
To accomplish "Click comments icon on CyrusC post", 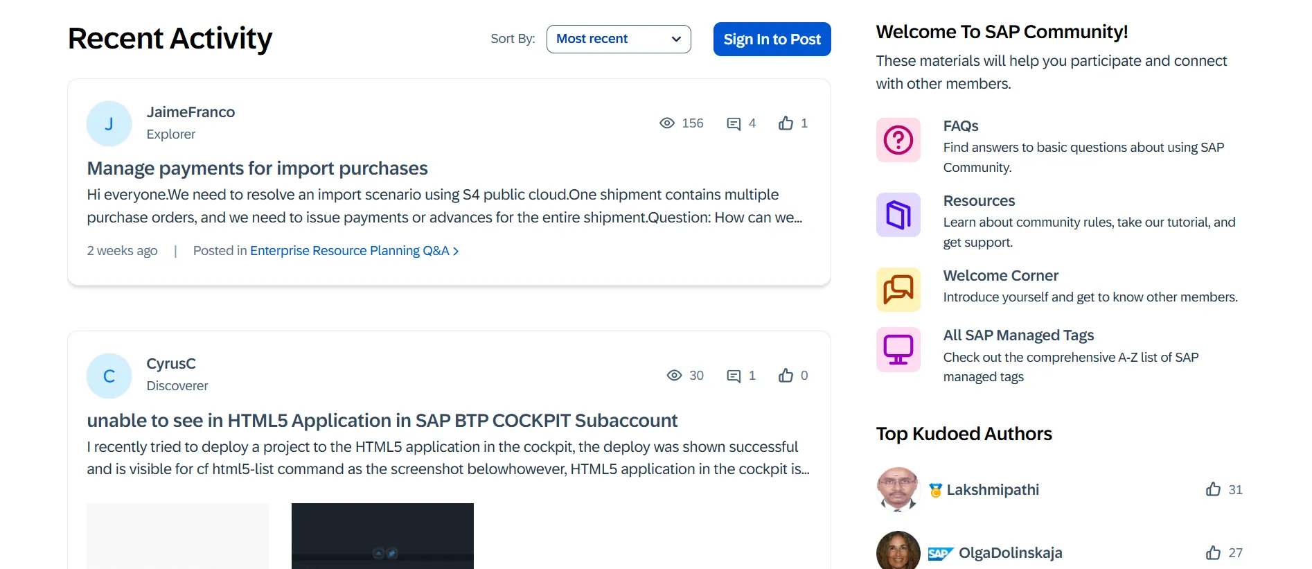I will point(734,376).
